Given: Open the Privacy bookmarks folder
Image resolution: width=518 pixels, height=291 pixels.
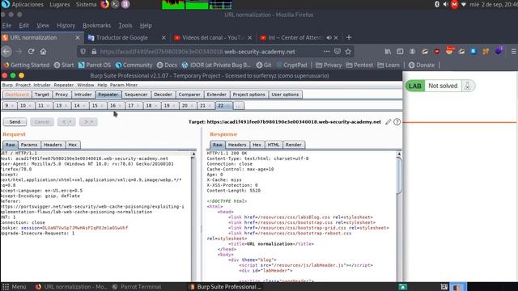Looking at the screenshot, I should [x=329, y=65].
